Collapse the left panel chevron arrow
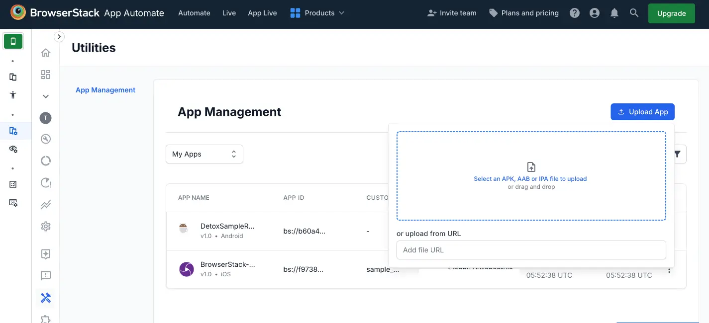This screenshot has height=323, width=709. 59,36
